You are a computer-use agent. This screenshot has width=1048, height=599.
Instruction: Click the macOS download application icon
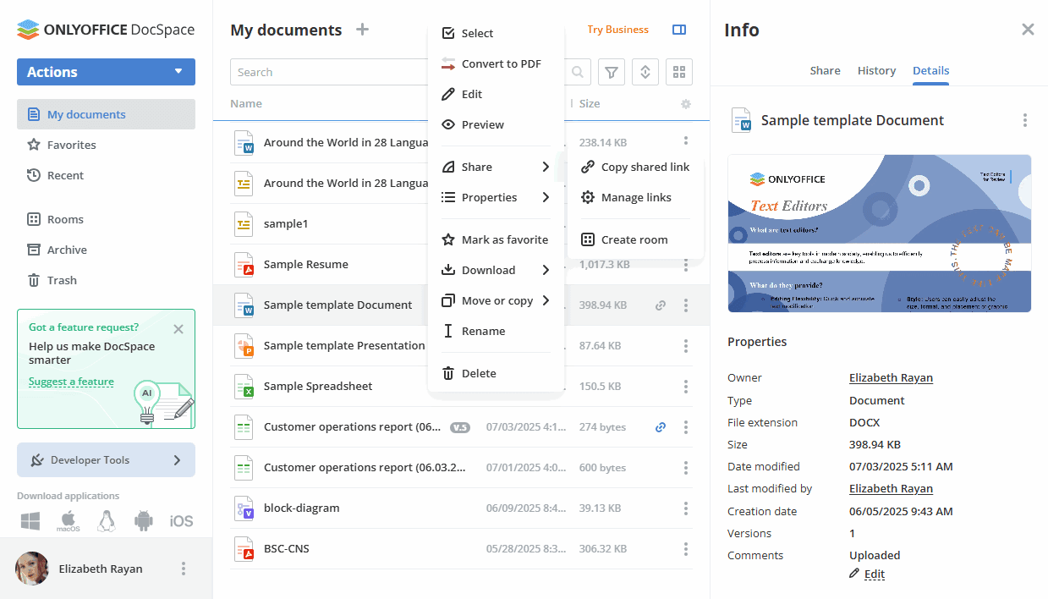point(69,521)
